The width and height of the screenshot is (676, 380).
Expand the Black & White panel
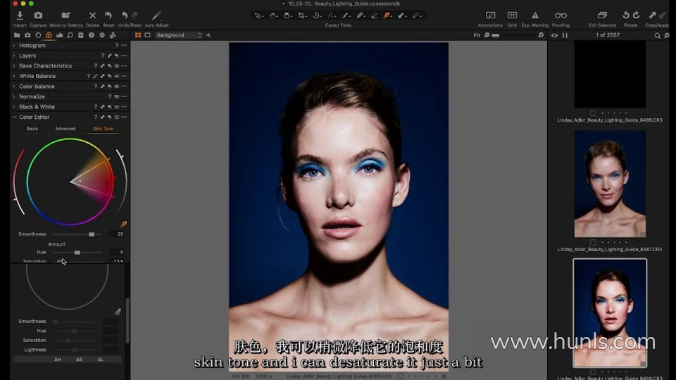coord(14,107)
